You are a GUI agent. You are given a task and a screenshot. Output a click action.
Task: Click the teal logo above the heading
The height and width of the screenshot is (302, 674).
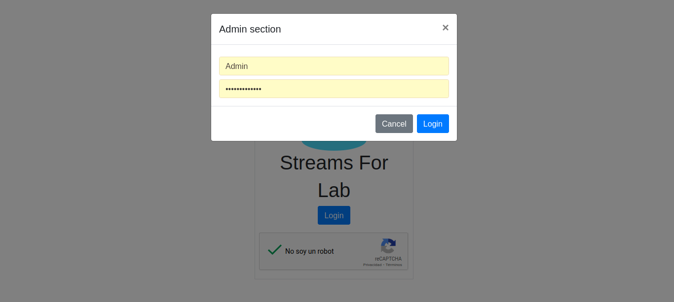click(x=334, y=145)
